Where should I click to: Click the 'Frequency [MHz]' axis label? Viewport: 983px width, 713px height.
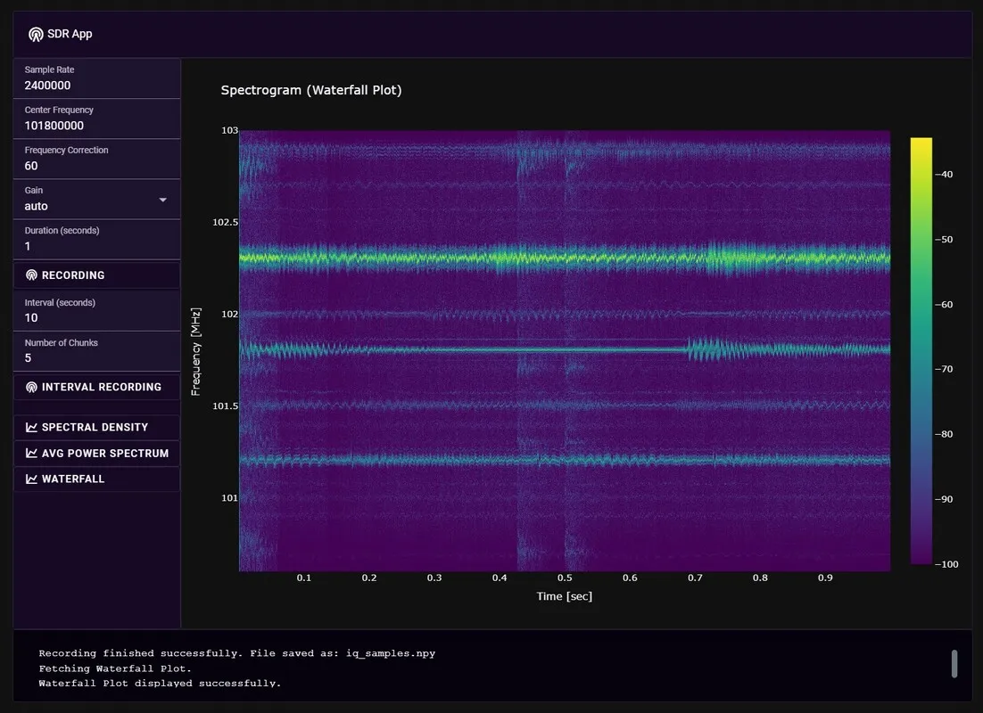(x=195, y=351)
